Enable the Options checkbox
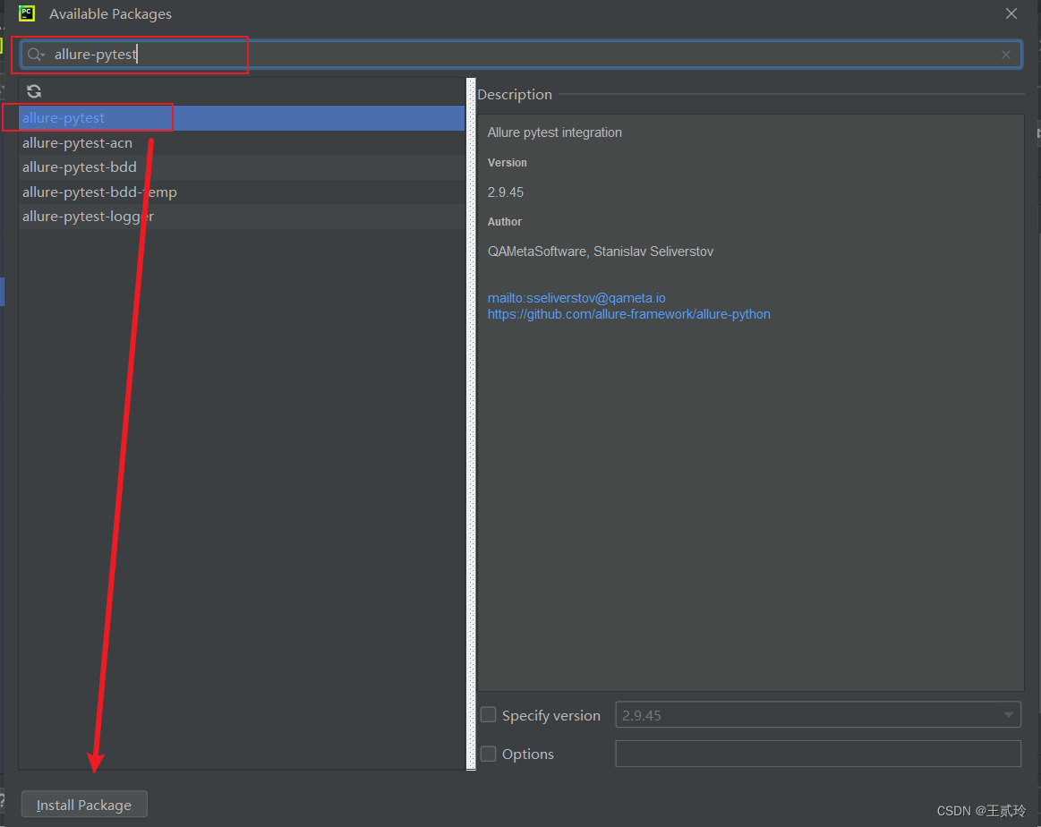The width and height of the screenshot is (1041, 827). (488, 754)
